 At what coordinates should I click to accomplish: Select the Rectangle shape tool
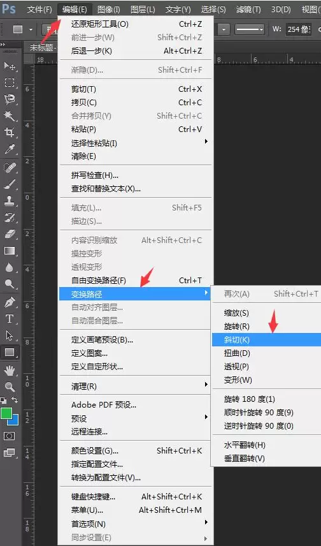point(10,352)
